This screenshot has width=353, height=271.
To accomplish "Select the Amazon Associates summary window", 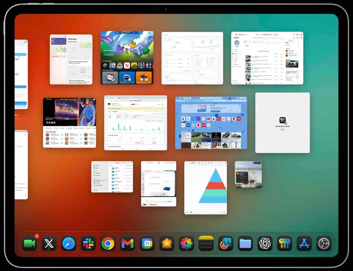I will click(x=135, y=123).
